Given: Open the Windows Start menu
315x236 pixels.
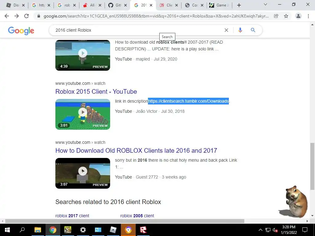Looking at the screenshot, I should 7,230.
